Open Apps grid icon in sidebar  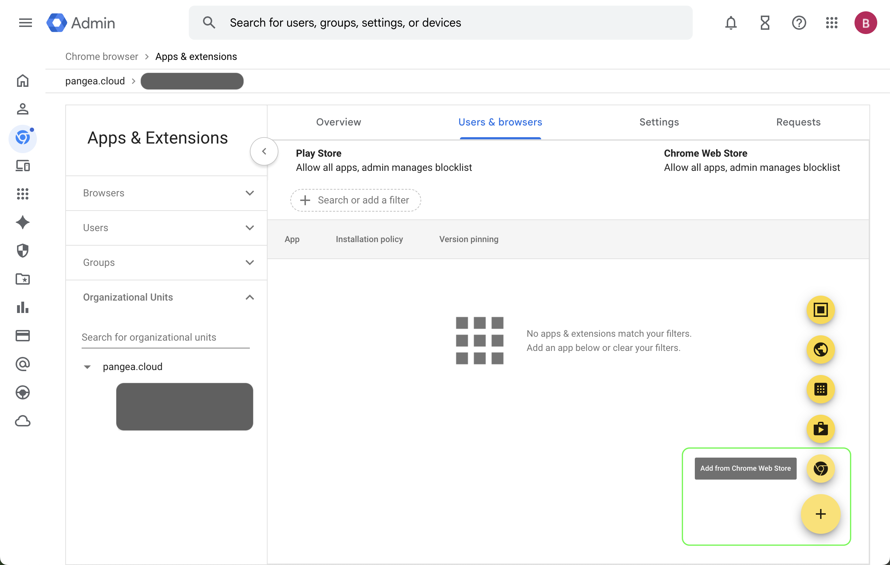pyautogui.click(x=23, y=194)
